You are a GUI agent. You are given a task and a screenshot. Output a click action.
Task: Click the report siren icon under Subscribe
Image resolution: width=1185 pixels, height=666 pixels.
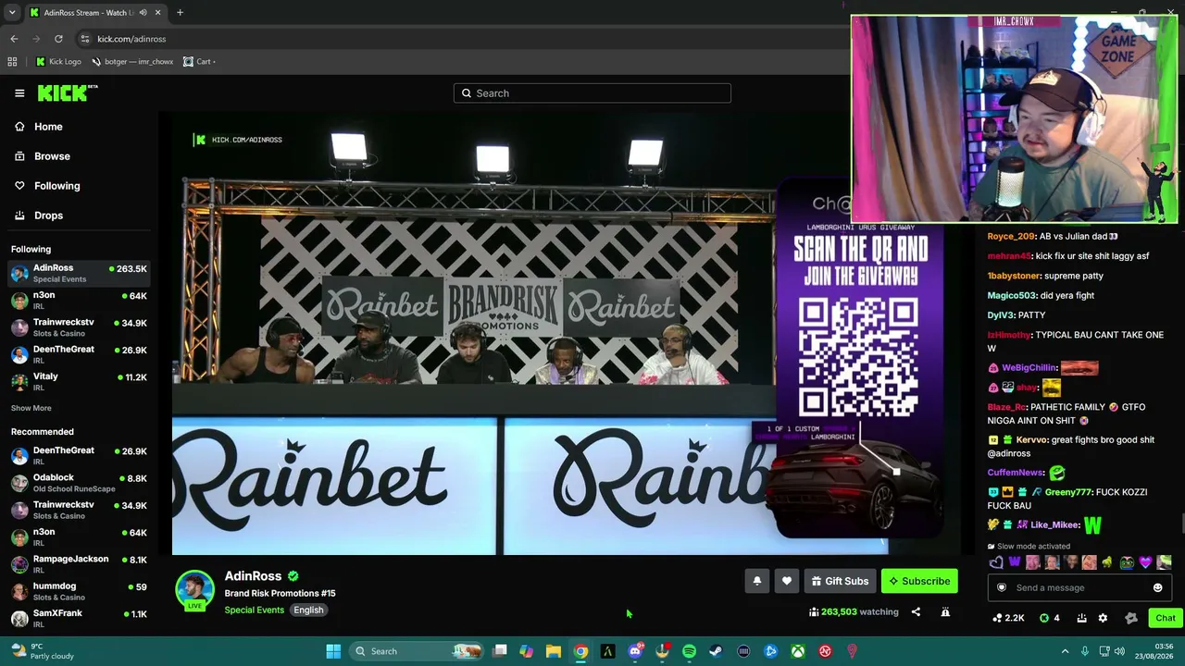[945, 611]
